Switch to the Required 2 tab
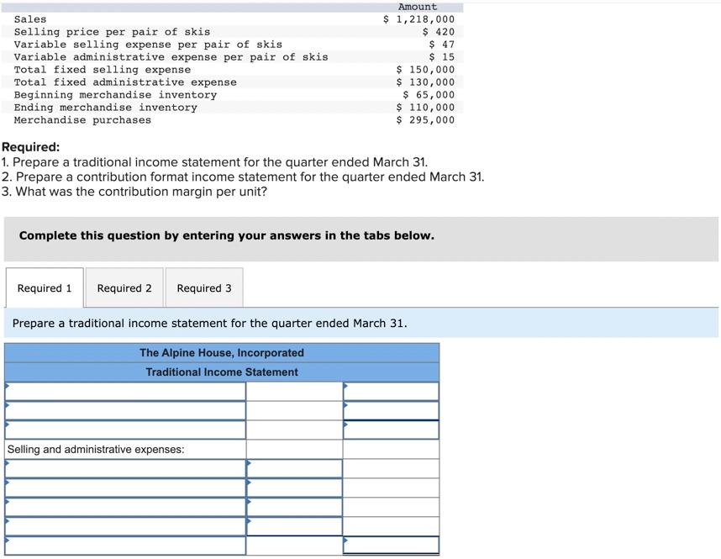The width and height of the screenshot is (721, 559). point(124,287)
